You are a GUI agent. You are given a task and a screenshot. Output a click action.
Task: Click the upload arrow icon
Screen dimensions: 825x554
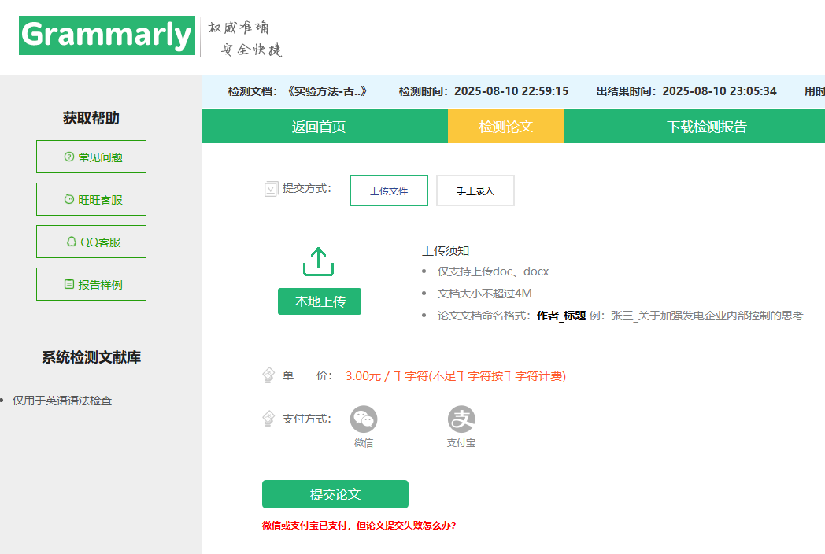(x=318, y=261)
